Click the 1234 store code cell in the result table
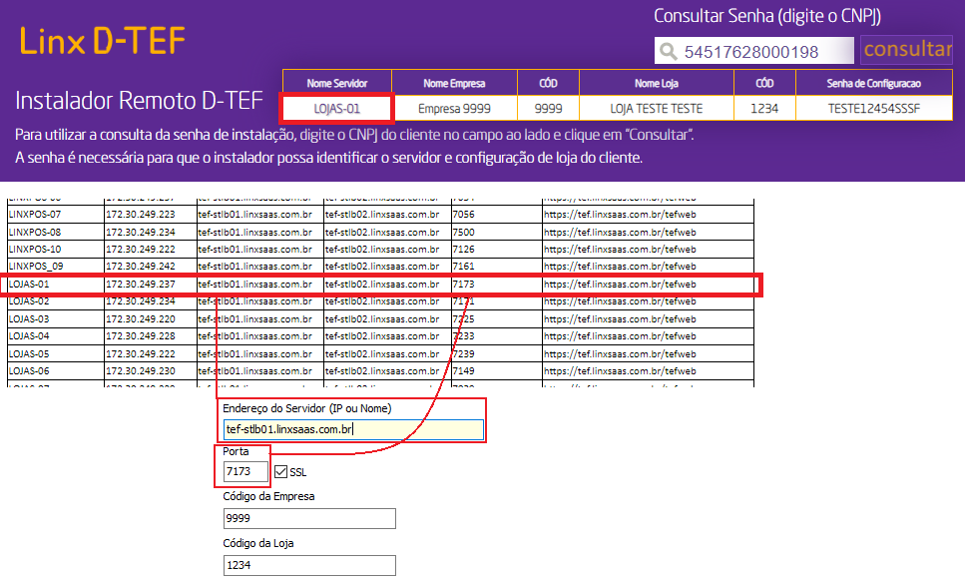The height and width of the screenshot is (583, 965). [764, 109]
